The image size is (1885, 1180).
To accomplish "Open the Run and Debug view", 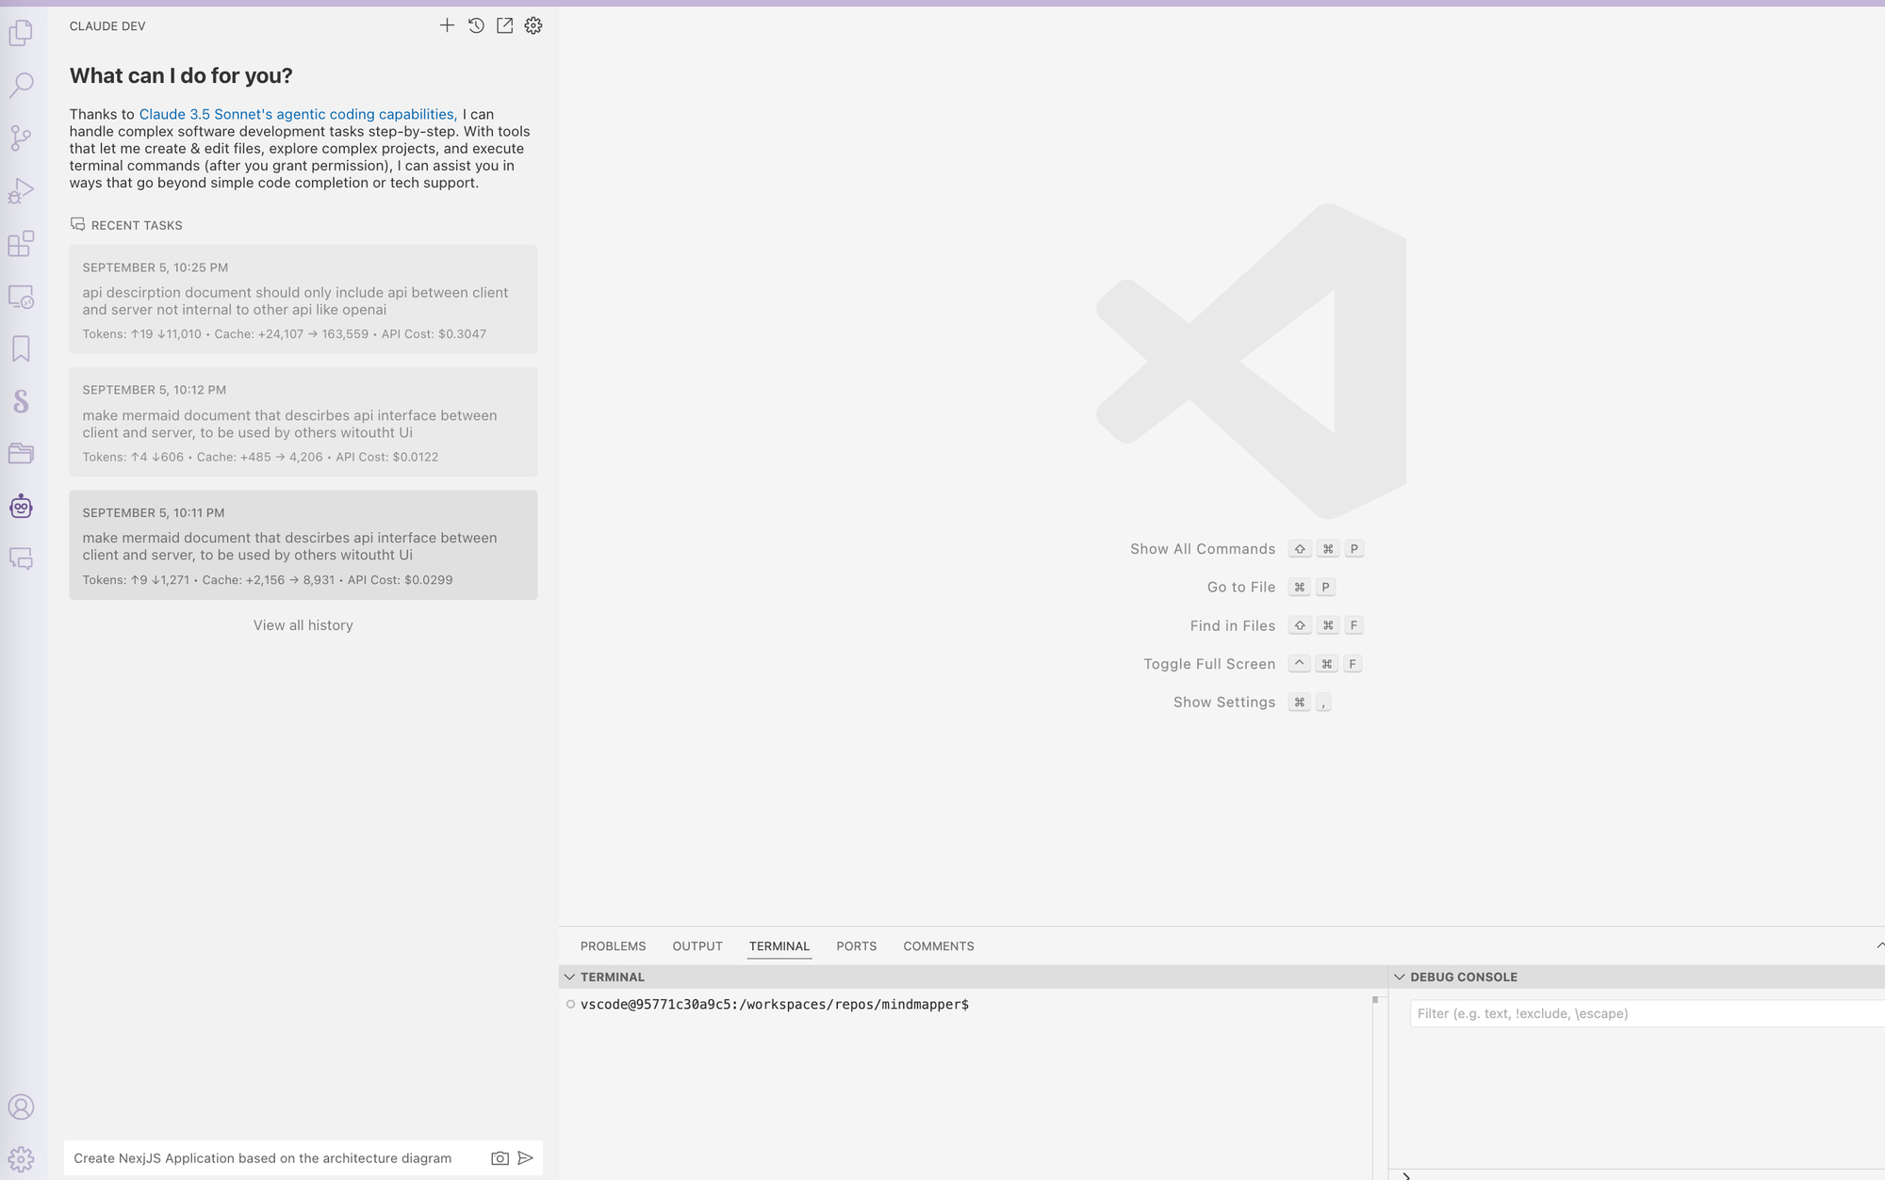I will [21, 191].
